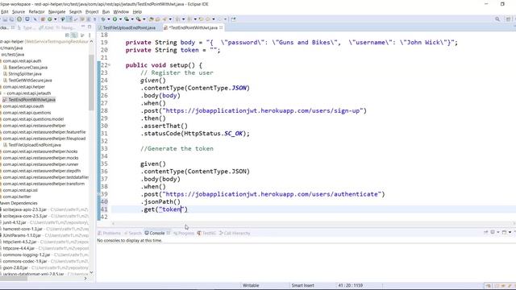Switch to the Navigator side tab
Image resolution: width=516 pixels, height=290 pixels.
[65, 28]
